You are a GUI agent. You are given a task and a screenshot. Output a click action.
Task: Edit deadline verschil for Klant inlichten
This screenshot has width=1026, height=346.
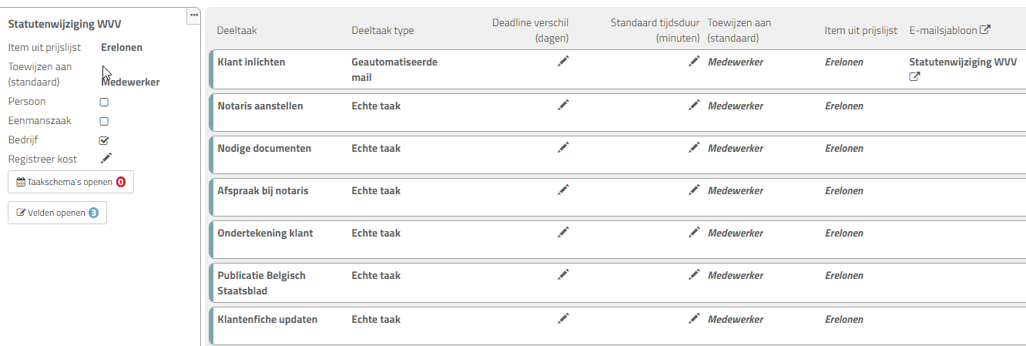point(563,61)
